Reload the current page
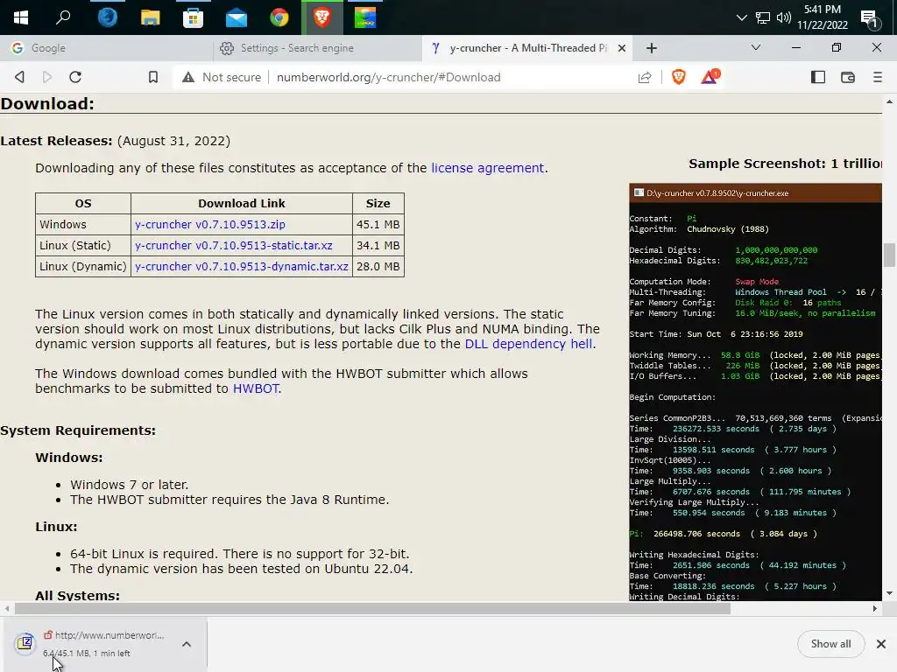 tap(75, 77)
